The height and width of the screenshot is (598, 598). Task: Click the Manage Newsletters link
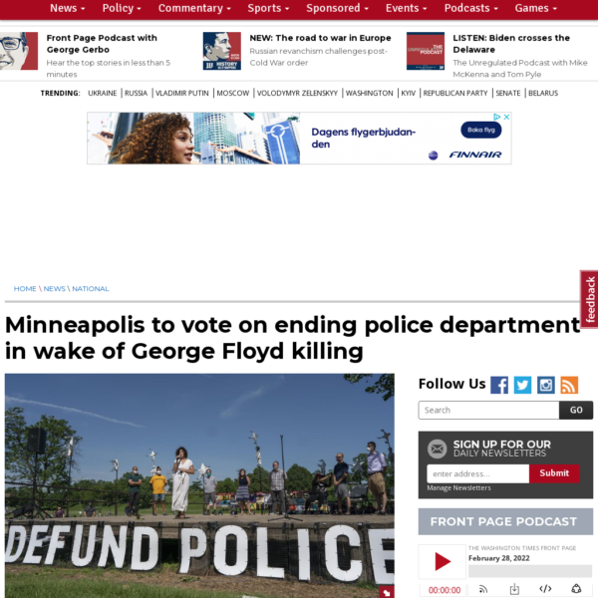[x=458, y=488]
